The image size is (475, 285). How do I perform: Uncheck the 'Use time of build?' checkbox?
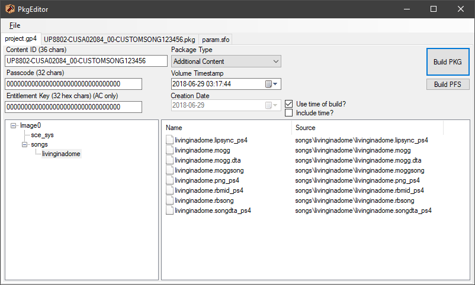point(288,104)
